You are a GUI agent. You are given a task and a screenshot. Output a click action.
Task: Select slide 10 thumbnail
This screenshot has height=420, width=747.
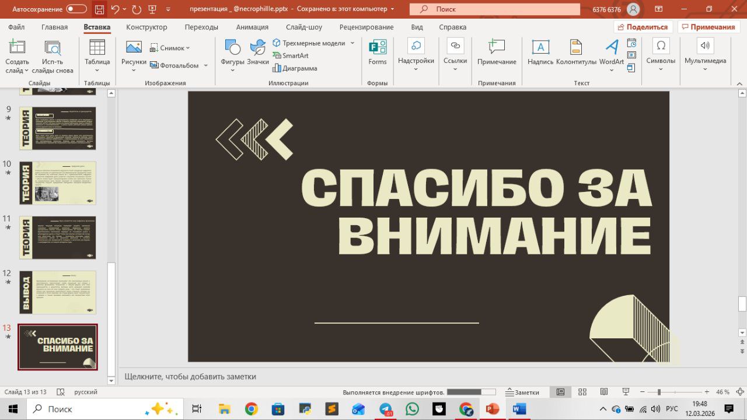[x=58, y=183]
